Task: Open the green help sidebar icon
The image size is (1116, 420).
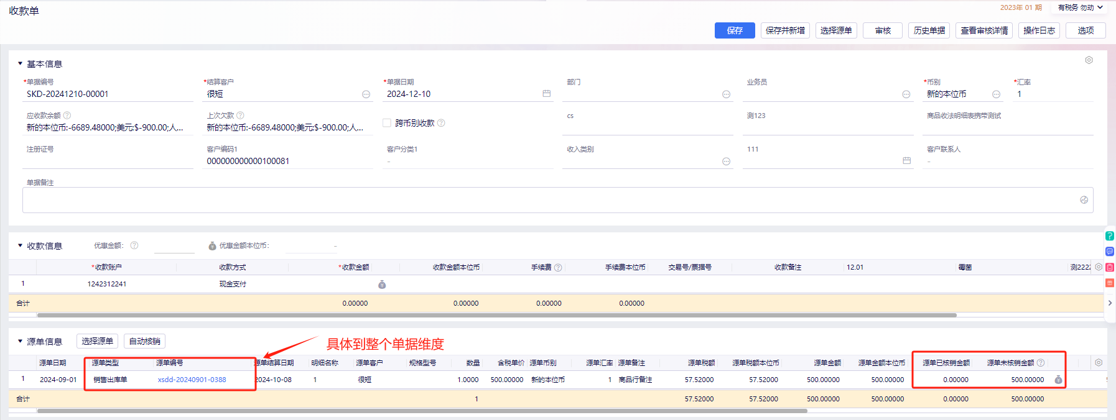Action: (x=1110, y=236)
